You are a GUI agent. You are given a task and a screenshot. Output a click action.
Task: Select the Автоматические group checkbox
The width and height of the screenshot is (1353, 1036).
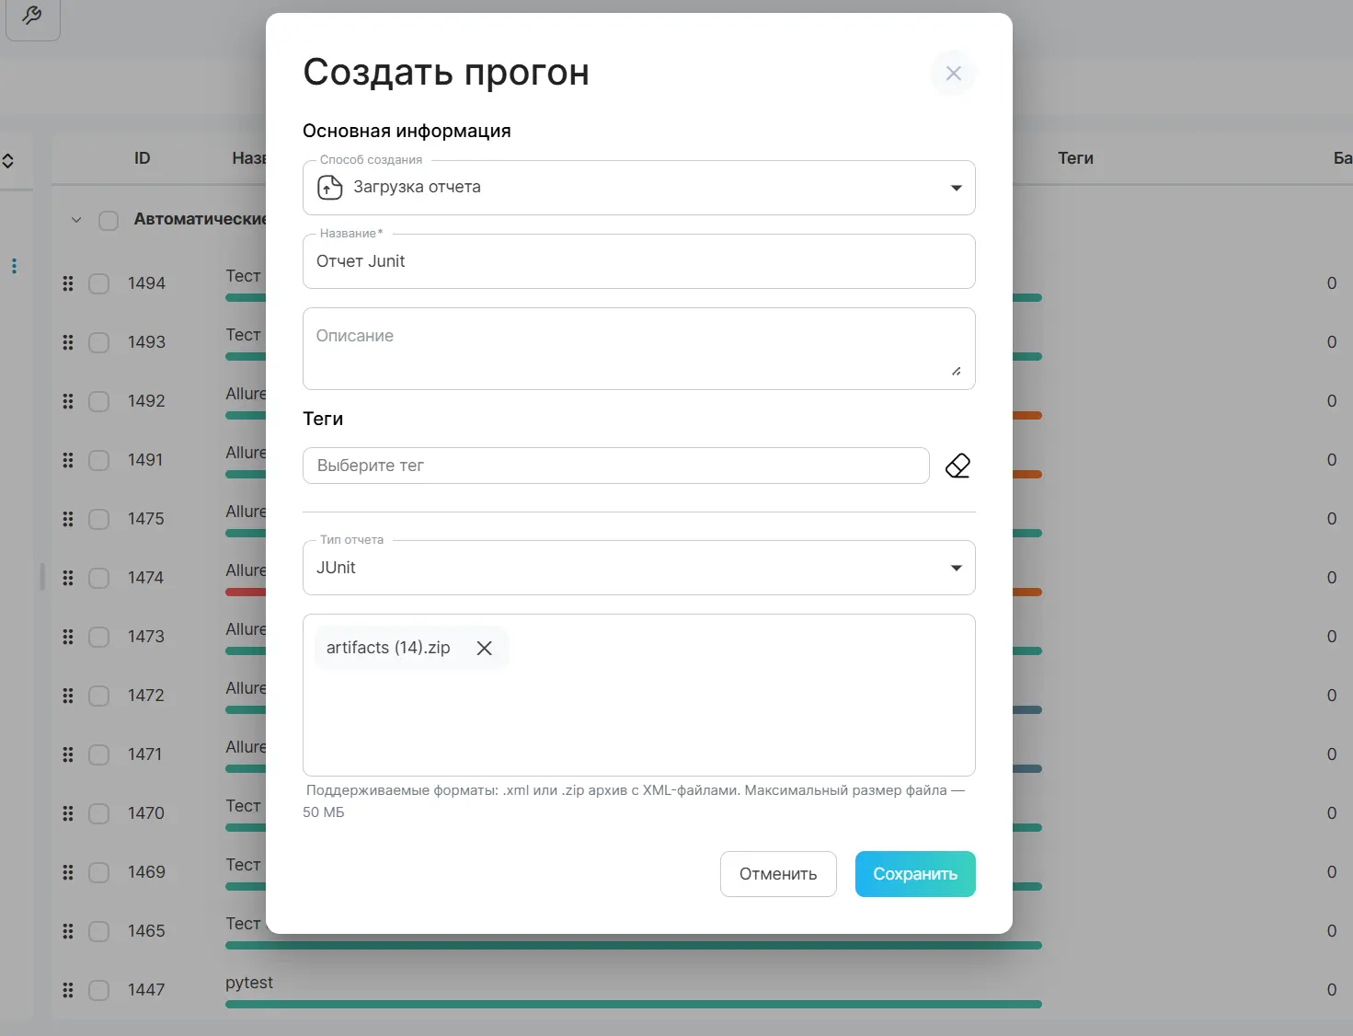click(x=109, y=220)
